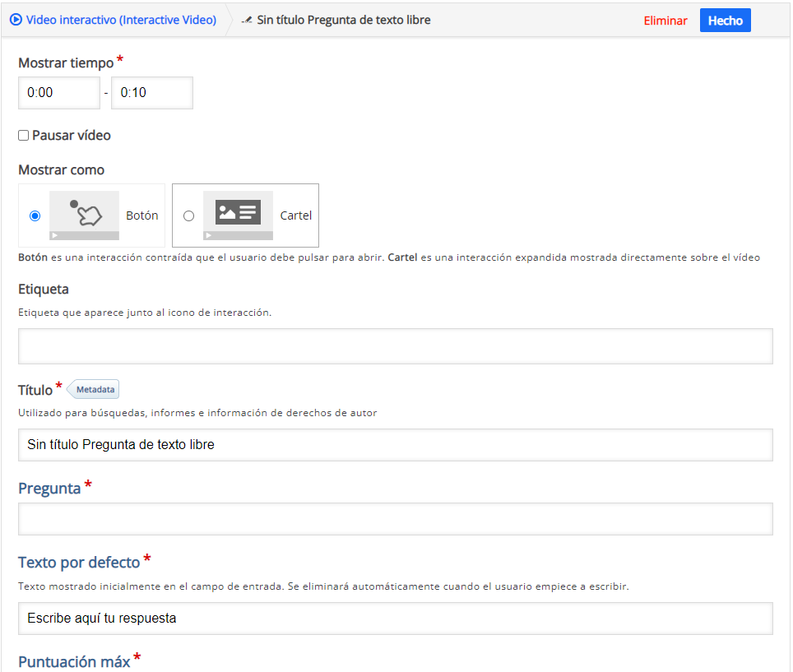Select the Botón radio button

tap(35, 216)
